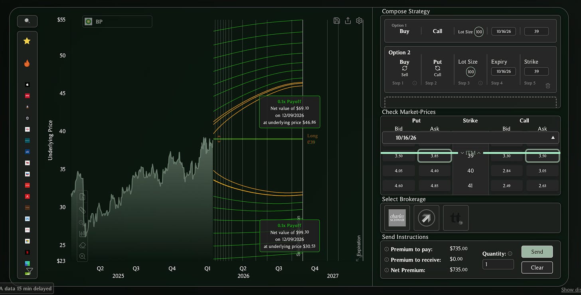
Task: Select put ask 3.85 at strike 39
Action: pyautogui.click(x=435, y=156)
